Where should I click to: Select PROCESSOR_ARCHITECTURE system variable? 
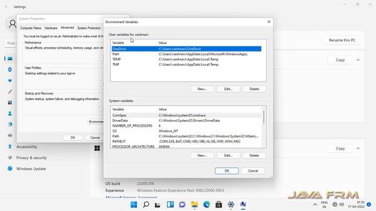[x=186, y=147]
